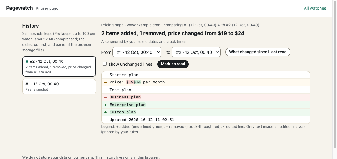Click the Legend explanation text
The width and height of the screenshot is (337, 159).
203,129
